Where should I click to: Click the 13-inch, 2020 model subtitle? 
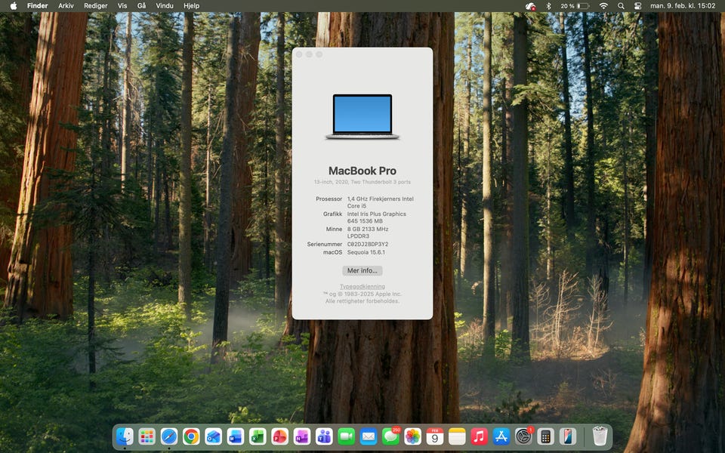pos(362,182)
